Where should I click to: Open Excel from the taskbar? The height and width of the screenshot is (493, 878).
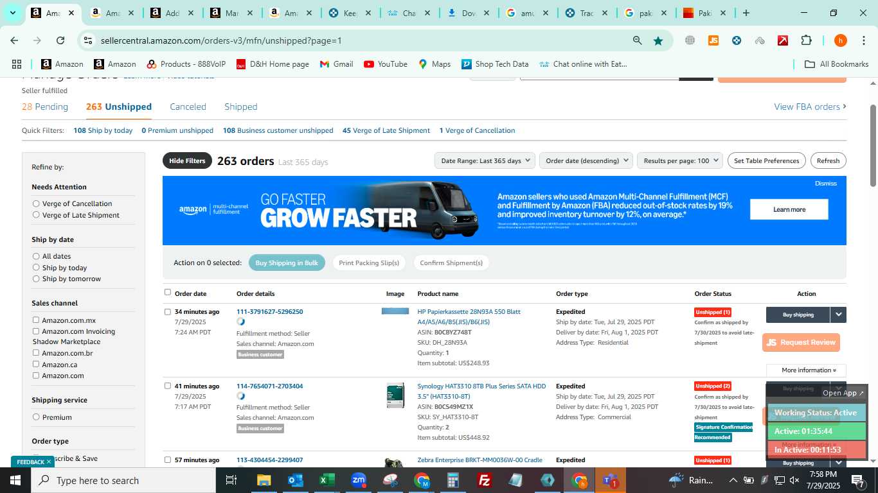tap(327, 480)
